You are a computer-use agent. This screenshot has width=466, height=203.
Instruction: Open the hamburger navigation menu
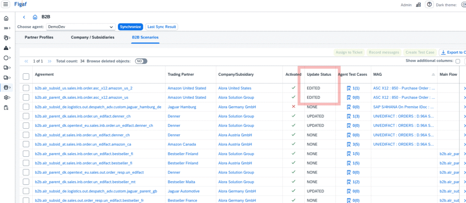point(6,5)
